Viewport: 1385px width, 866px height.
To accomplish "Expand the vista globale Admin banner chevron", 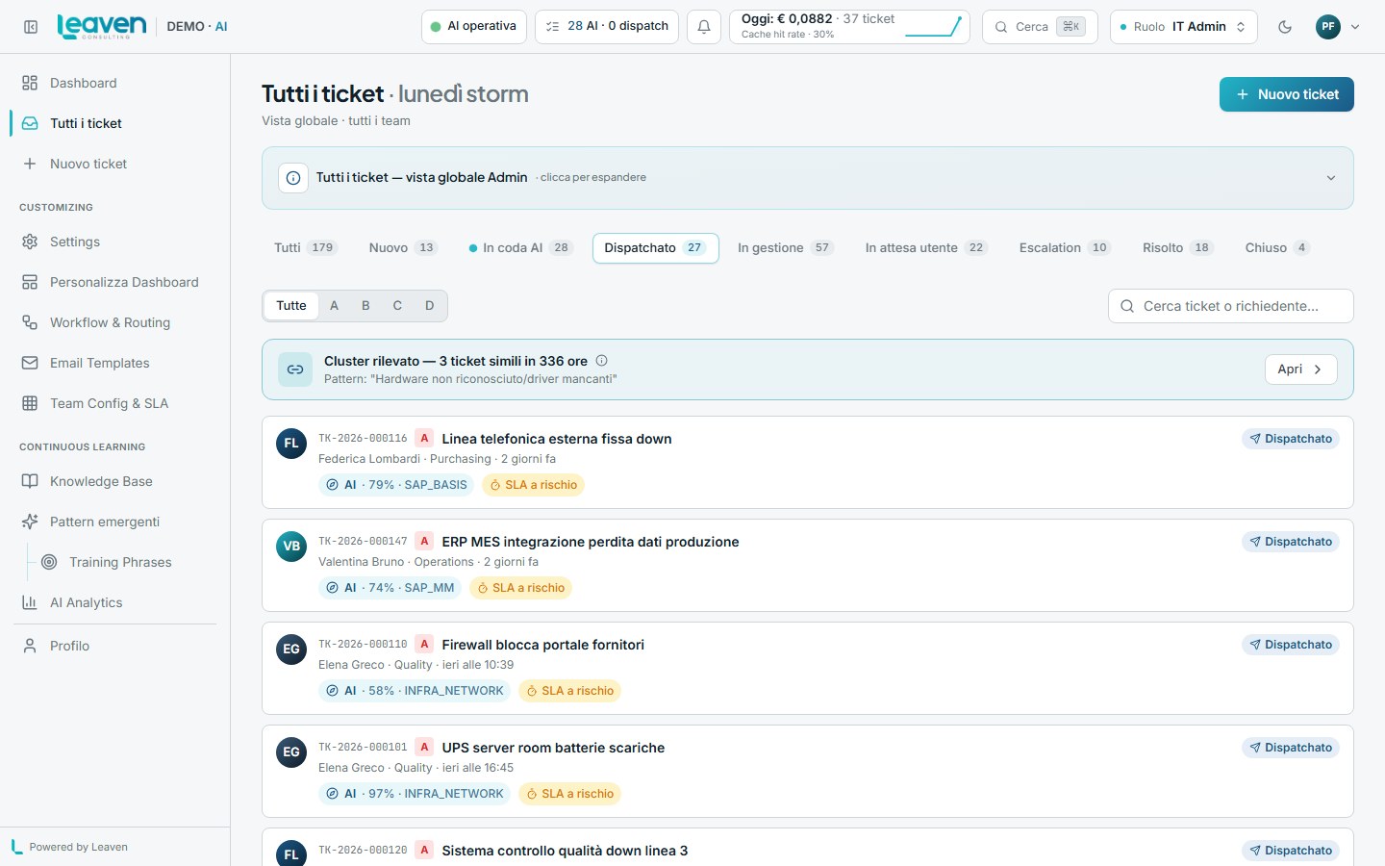I will (x=1331, y=178).
